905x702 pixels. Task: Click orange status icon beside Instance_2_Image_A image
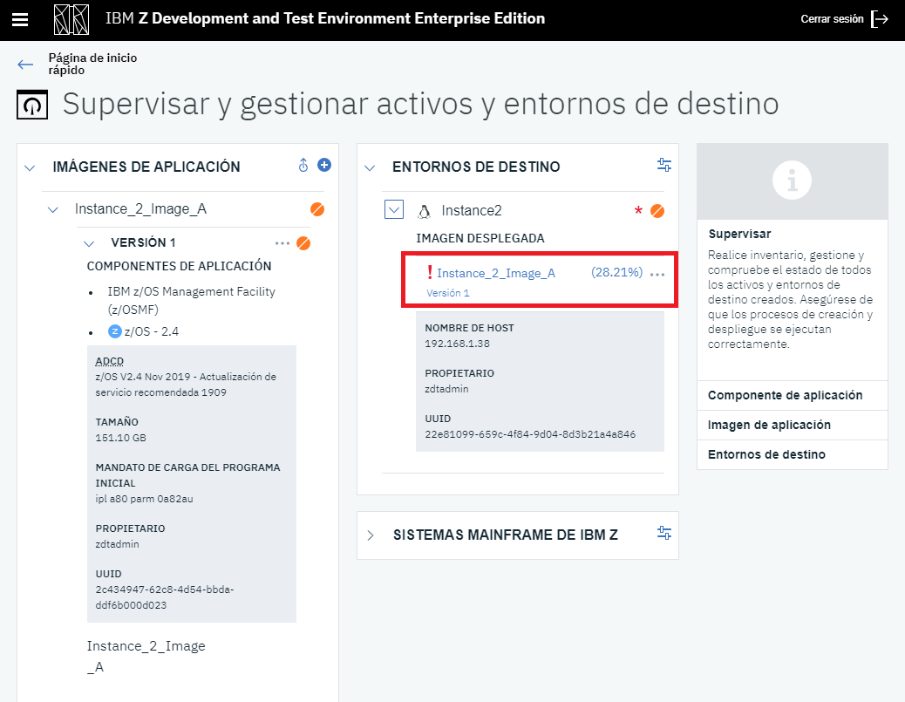[x=316, y=209]
